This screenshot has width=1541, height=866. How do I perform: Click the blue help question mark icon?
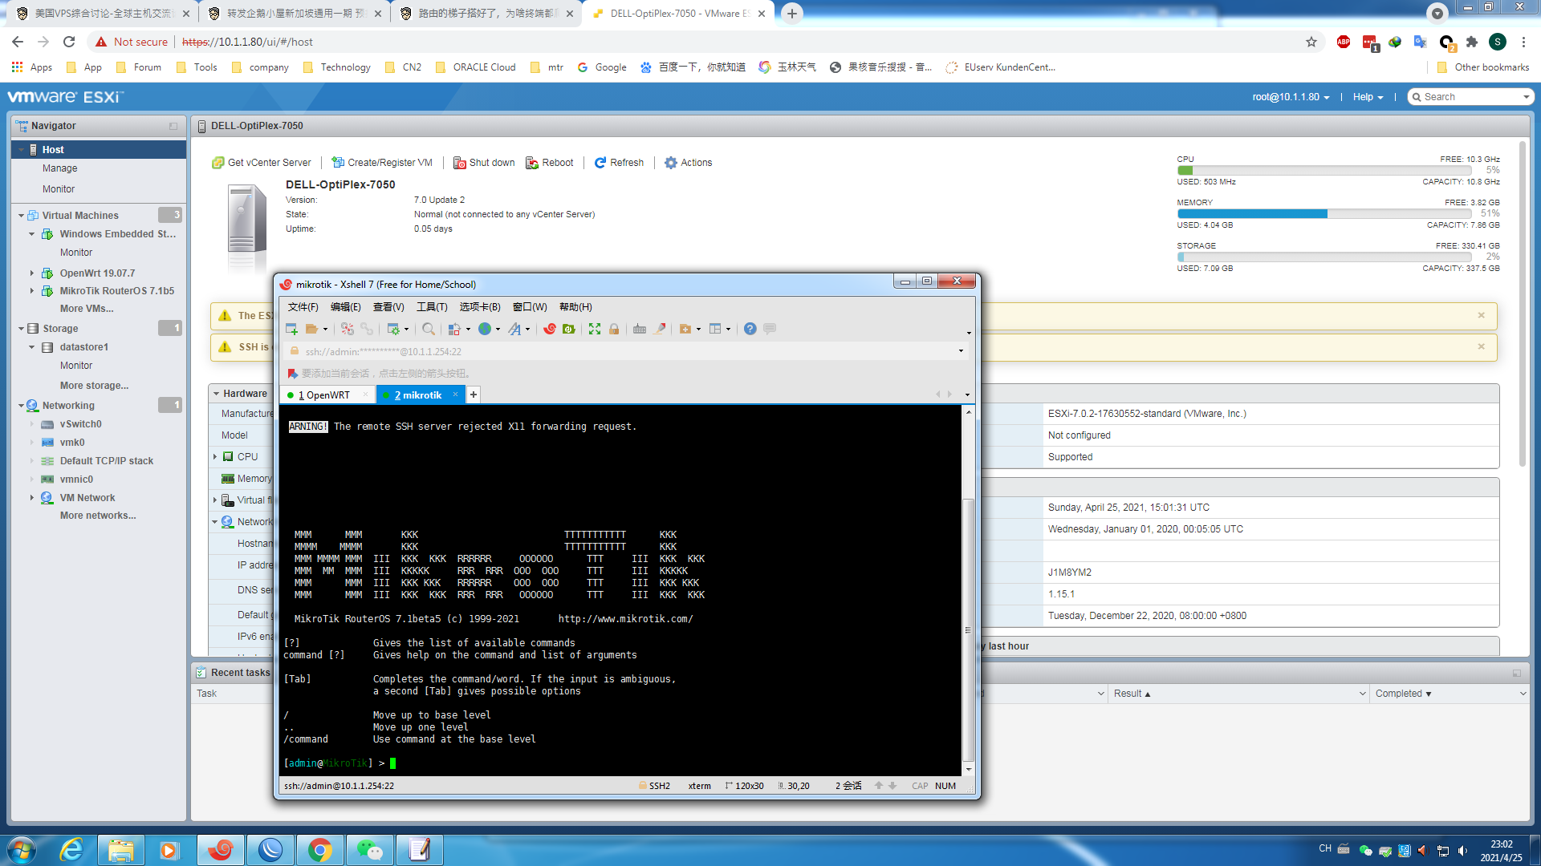tap(750, 329)
